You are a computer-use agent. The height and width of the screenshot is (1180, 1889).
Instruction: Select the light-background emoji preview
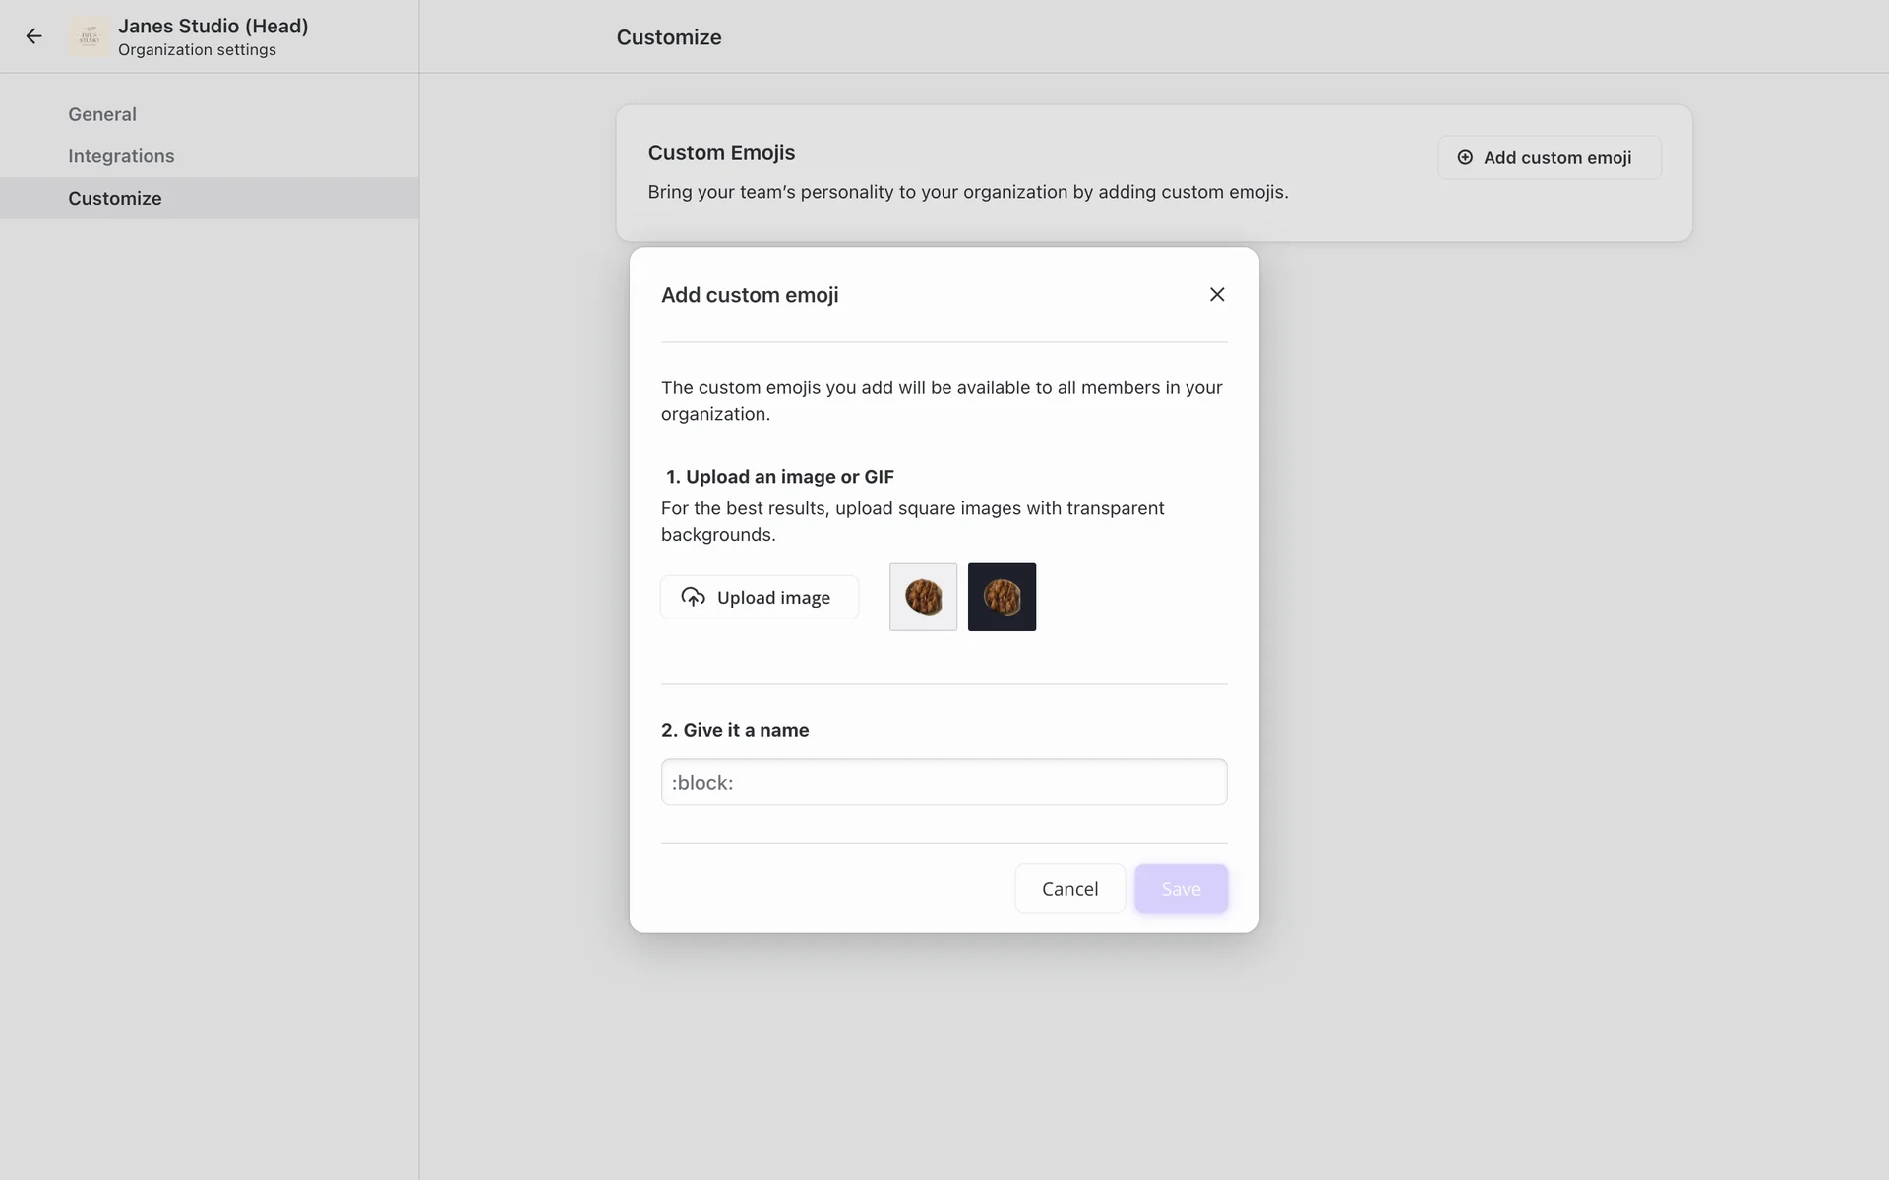click(923, 597)
